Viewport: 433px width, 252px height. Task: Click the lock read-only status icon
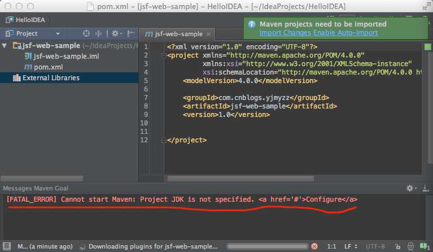pos(397,246)
